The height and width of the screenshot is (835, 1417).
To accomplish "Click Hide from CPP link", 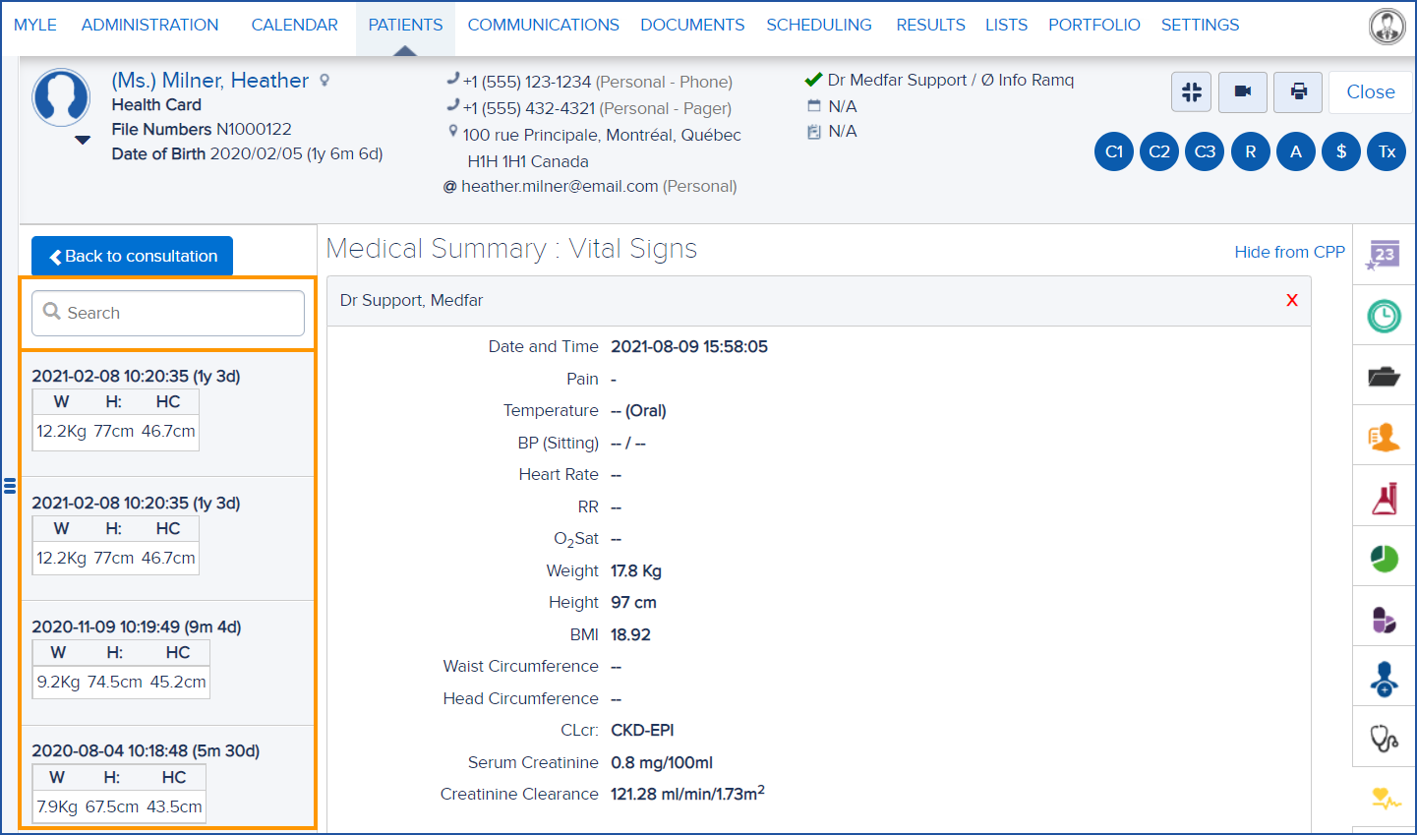I will click(x=1289, y=252).
